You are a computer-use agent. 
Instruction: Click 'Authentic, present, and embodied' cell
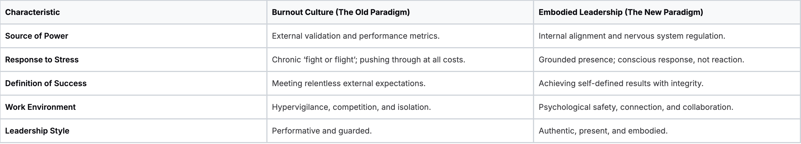coord(603,131)
